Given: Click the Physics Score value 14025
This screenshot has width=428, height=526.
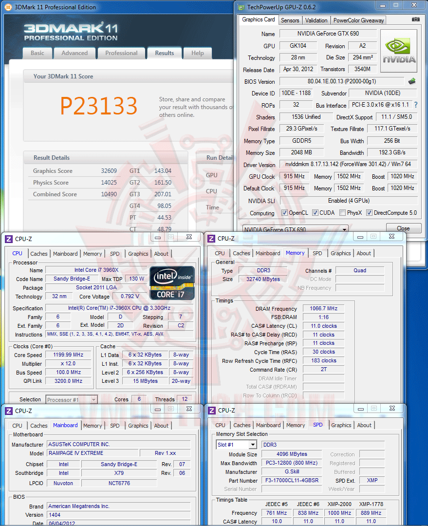Looking at the screenshot, I should (x=109, y=183).
